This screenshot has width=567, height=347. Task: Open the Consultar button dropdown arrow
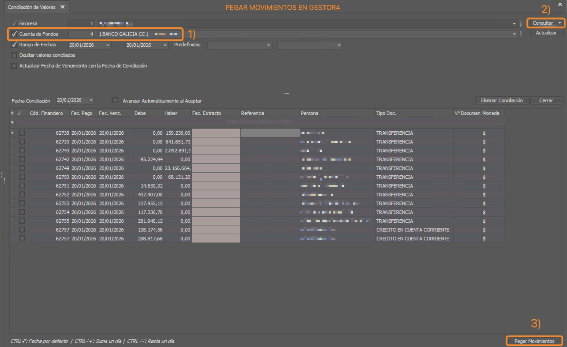tap(560, 23)
